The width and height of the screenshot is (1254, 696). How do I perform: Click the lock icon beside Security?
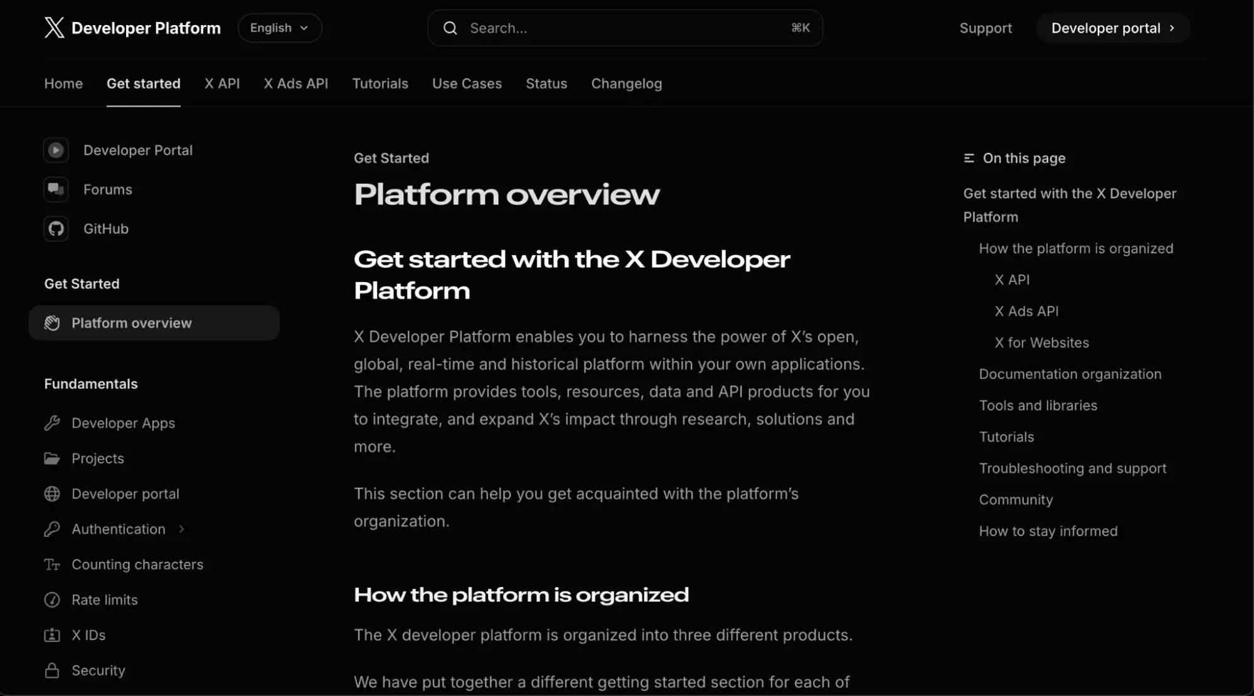pos(52,671)
